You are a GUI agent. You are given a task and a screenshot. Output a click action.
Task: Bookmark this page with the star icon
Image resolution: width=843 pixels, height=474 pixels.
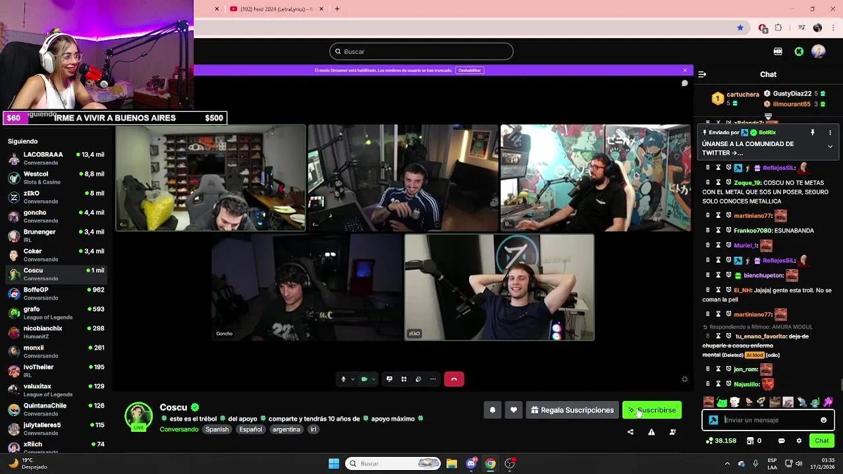coord(740,28)
